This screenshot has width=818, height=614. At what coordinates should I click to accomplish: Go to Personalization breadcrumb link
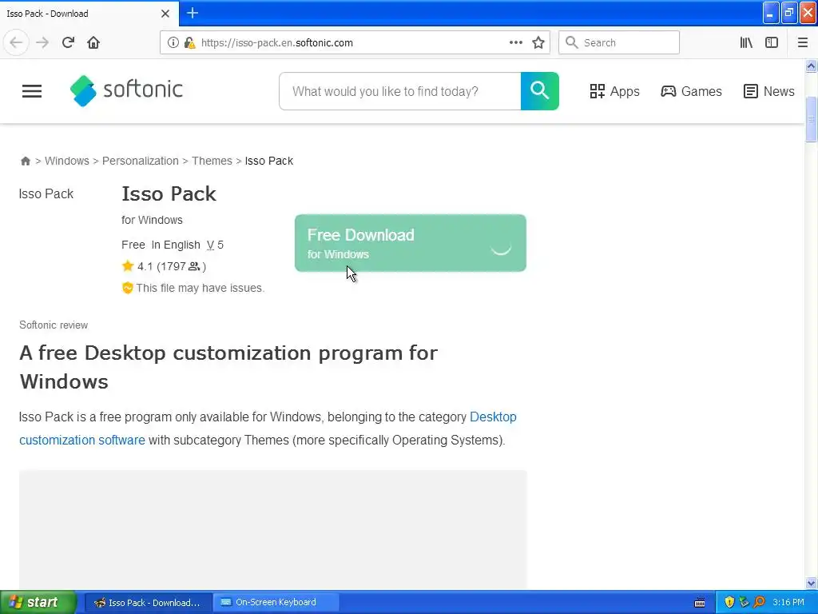(141, 161)
